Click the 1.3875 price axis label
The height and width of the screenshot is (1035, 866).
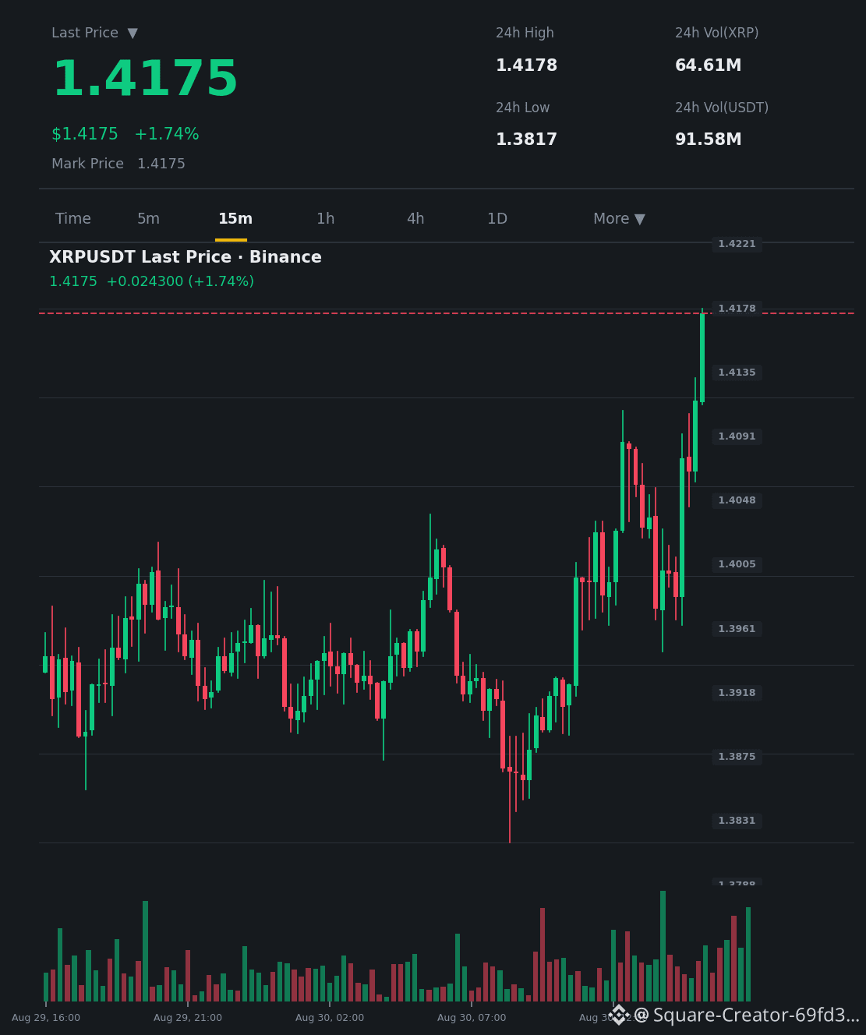pyautogui.click(x=737, y=757)
